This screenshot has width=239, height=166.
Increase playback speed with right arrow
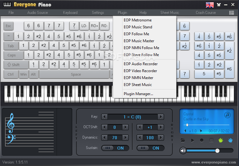click(201, 131)
